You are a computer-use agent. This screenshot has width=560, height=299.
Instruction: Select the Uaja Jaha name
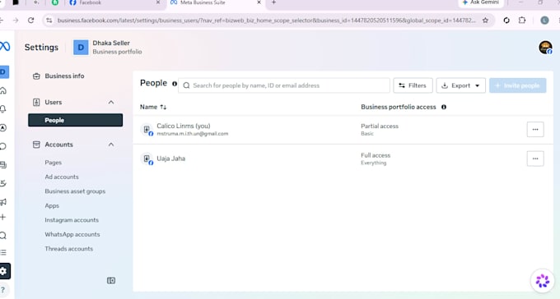[170, 159]
